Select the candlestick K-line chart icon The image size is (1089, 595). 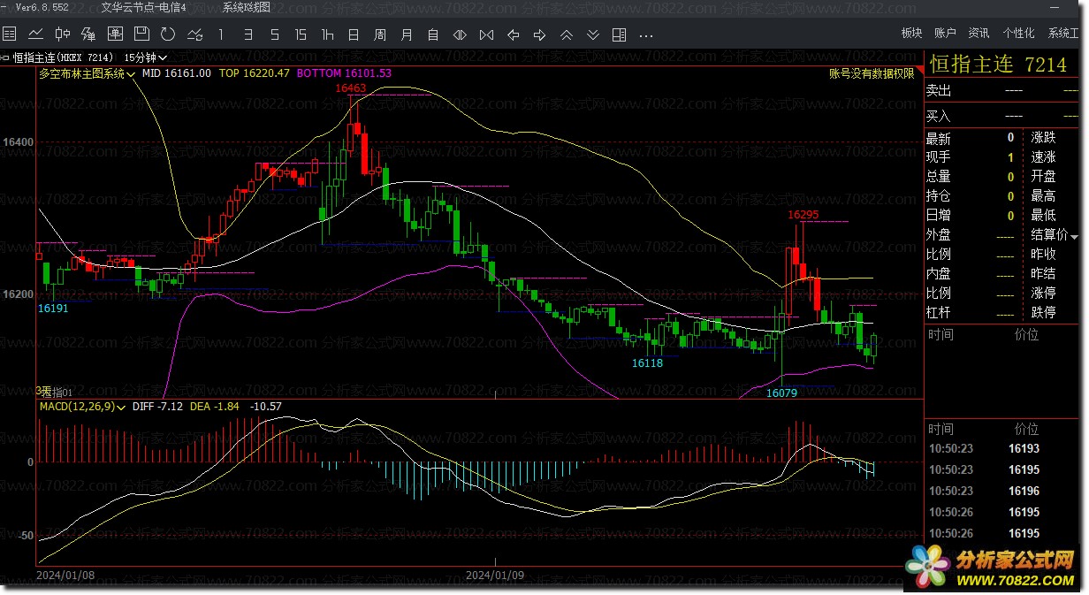point(63,34)
